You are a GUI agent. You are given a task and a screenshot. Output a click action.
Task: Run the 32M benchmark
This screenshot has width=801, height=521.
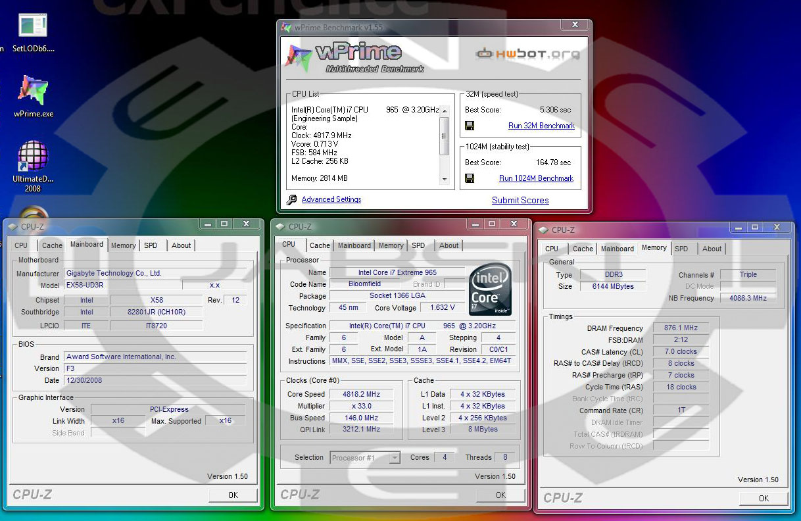(541, 126)
